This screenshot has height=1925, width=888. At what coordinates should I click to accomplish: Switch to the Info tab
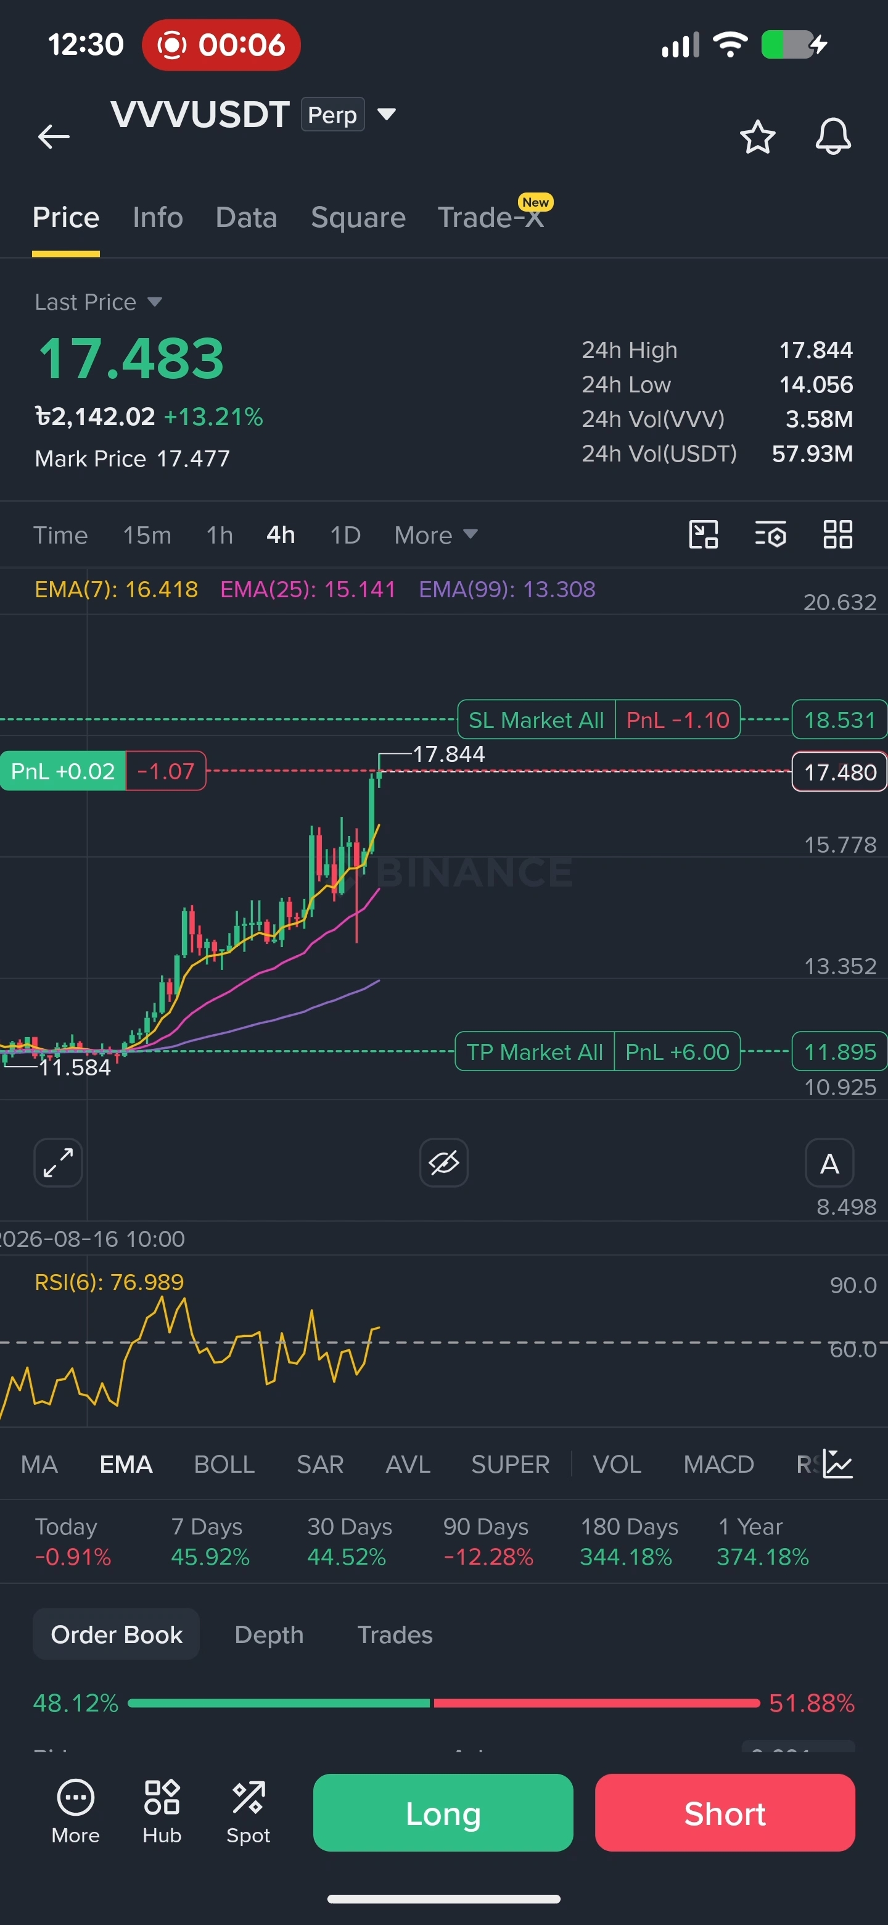[x=158, y=217]
